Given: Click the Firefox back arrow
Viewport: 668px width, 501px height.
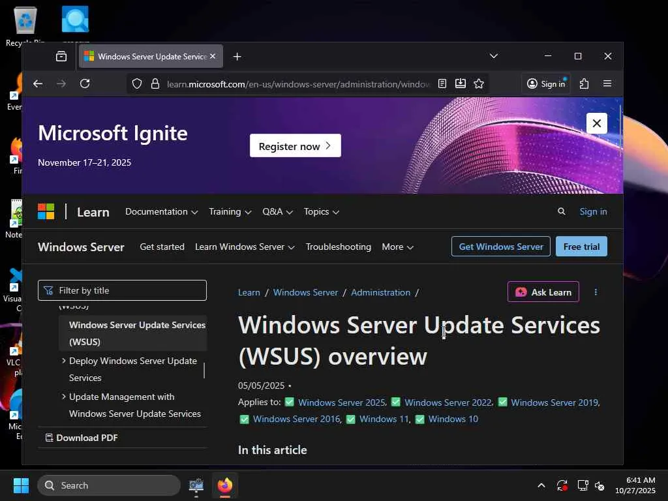Looking at the screenshot, I should point(38,83).
